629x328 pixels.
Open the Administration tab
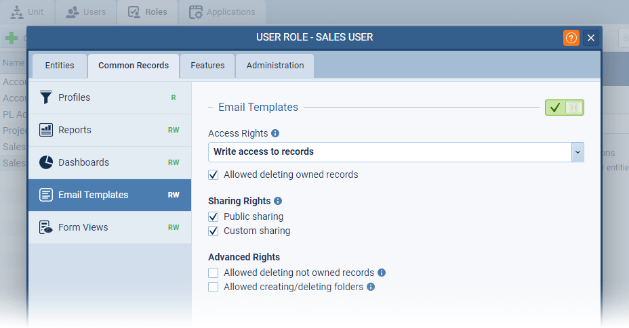(275, 66)
